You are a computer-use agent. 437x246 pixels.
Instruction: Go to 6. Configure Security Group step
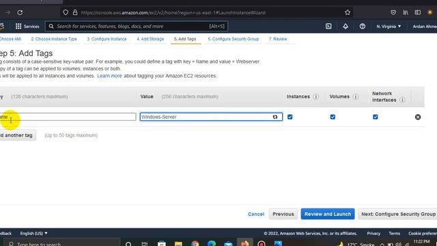click(234, 39)
